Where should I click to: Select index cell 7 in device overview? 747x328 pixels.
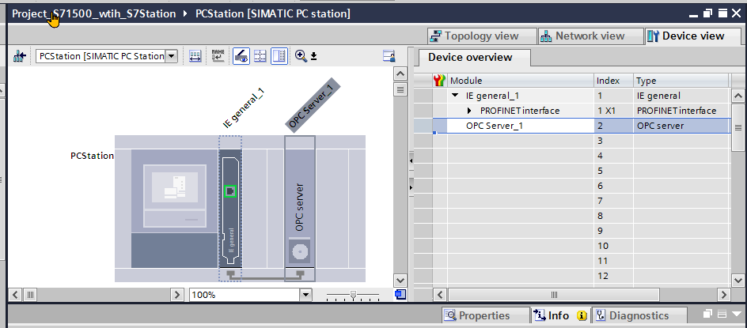coord(613,201)
